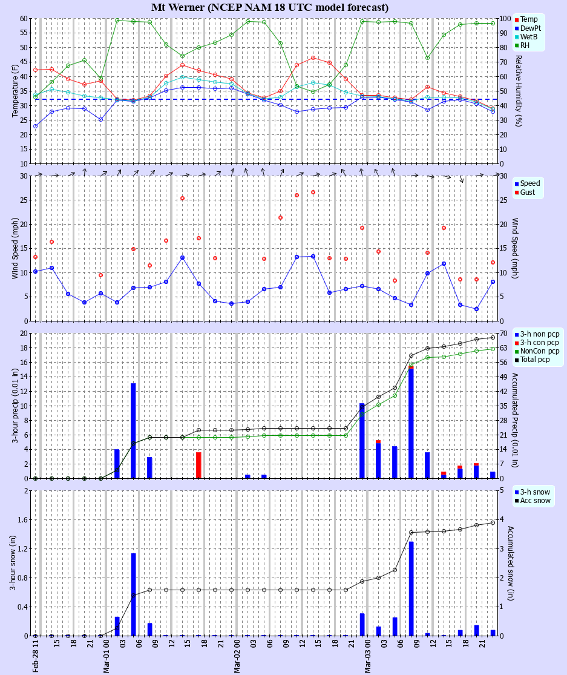Click the Mt Werner chart title
This screenshot has width=567, height=675.
[270, 7]
